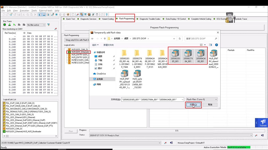268x150 pixels.
Task: Click the red eraser toolbar icon
Action: tap(78, 14)
